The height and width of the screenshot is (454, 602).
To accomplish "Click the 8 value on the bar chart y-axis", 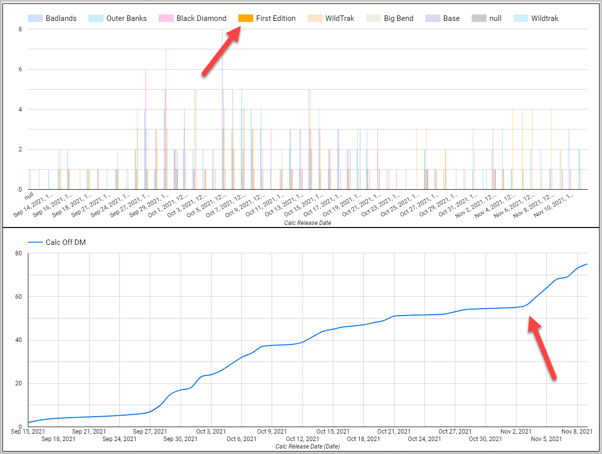I will coord(20,29).
